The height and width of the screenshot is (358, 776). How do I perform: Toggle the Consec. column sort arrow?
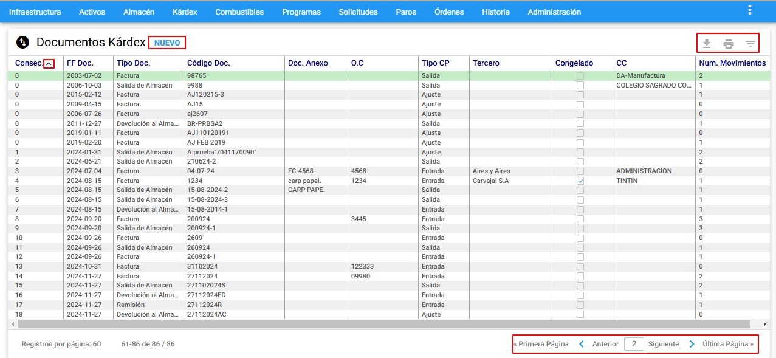tap(49, 63)
